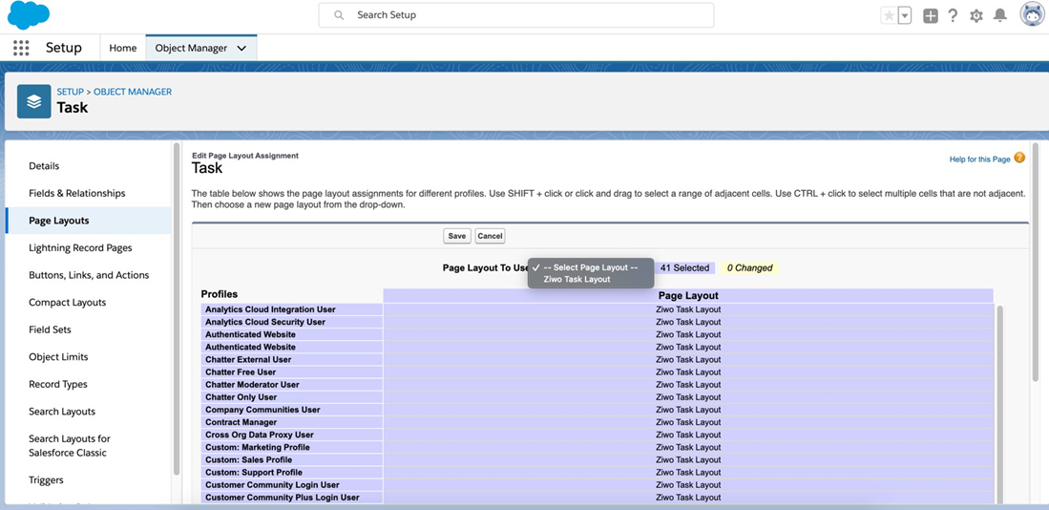The height and width of the screenshot is (510, 1049).
Task: Open Help for this Page link
Action: [x=979, y=159]
